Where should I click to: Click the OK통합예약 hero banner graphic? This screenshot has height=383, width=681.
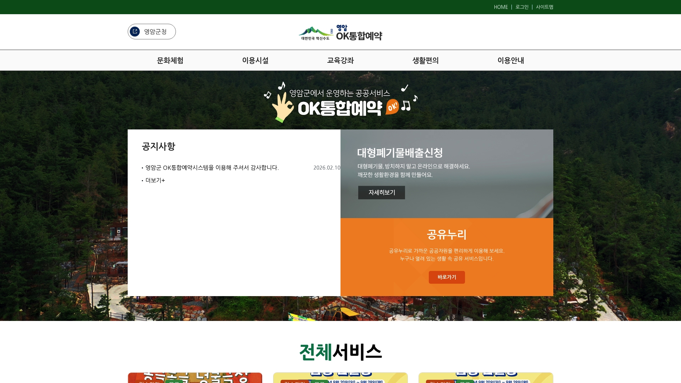coord(340,102)
